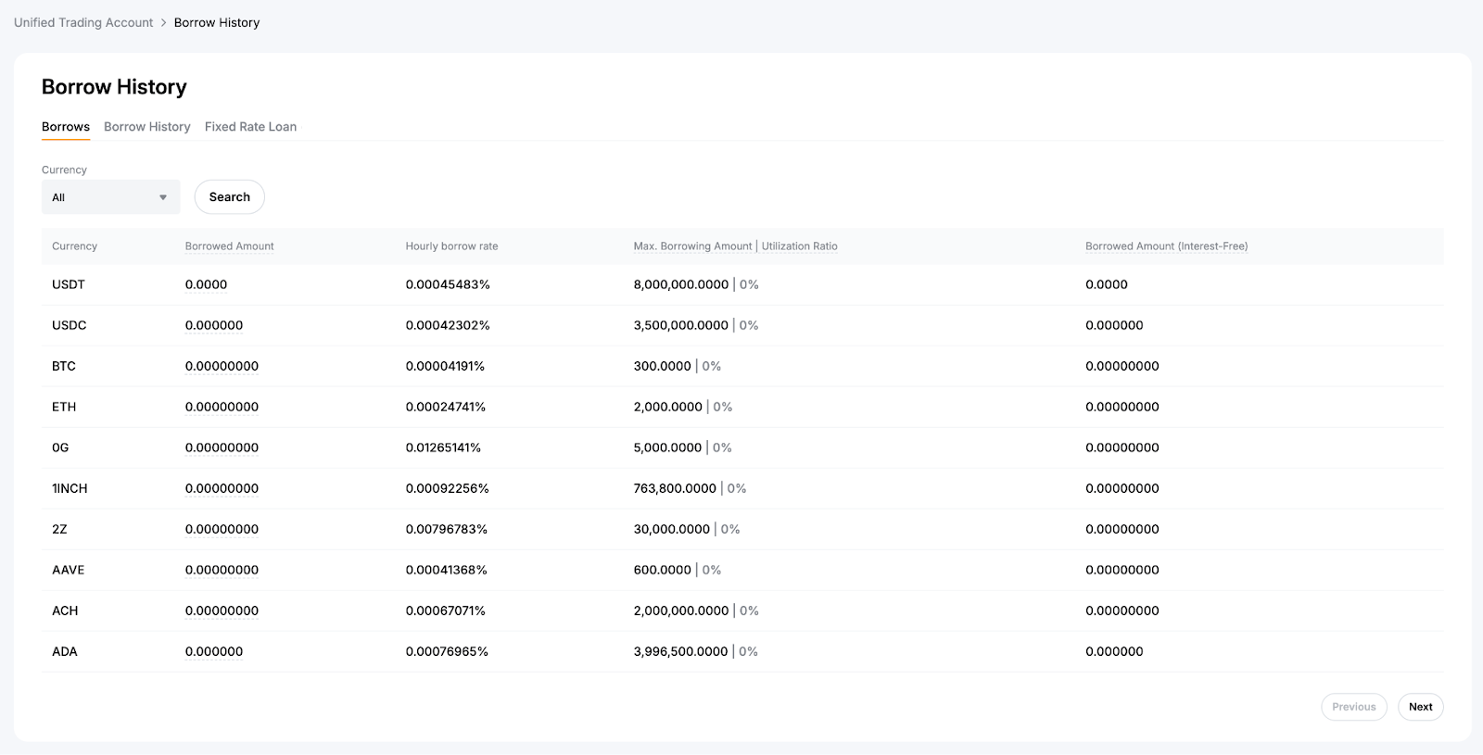Image resolution: width=1483 pixels, height=755 pixels.
Task: Click the Search button
Action: pyautogui.click(x=229, y=197)
